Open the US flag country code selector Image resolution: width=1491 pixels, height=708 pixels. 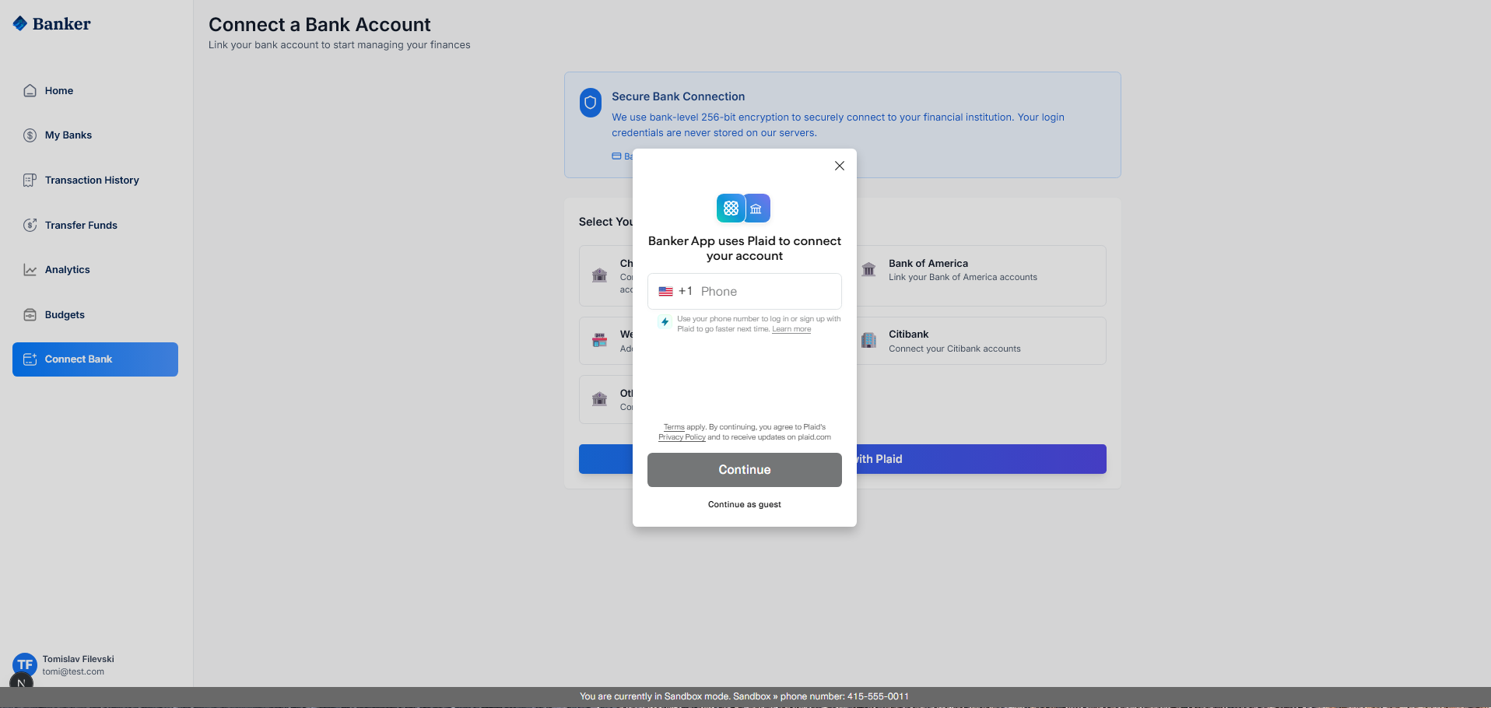(x=666, y=292)
